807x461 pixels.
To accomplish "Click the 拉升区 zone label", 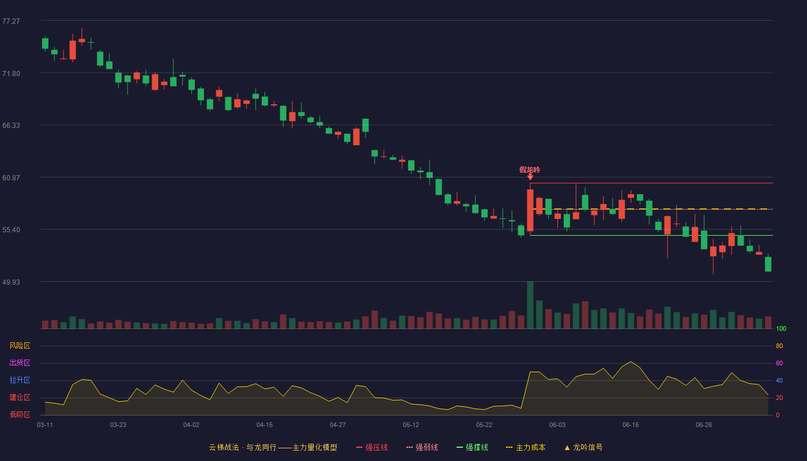I will [20, 380].
